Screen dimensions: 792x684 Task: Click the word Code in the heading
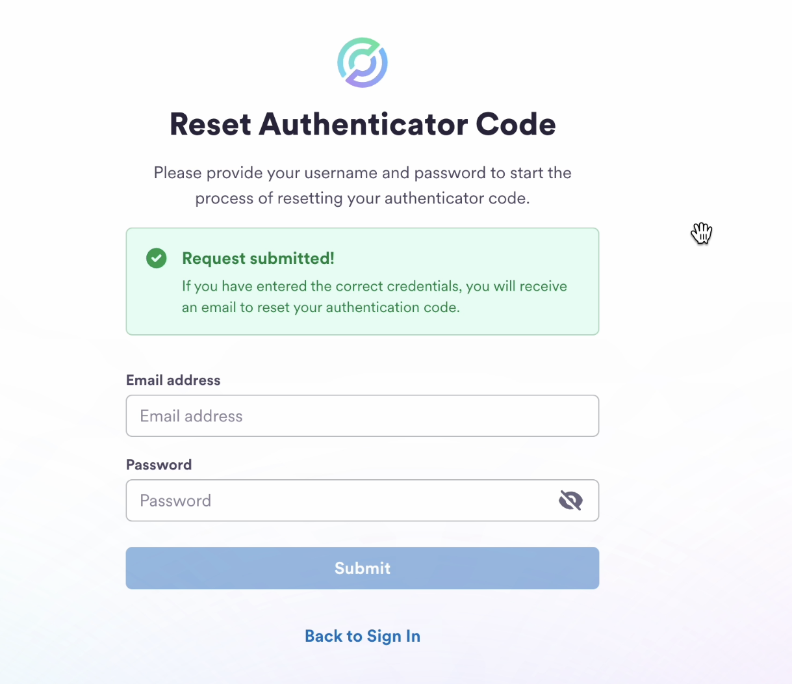tap(515, 124)
